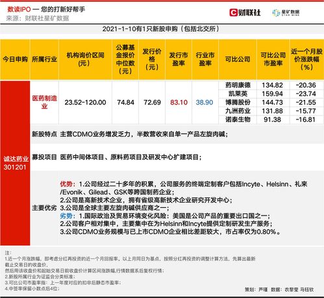Click the 新股特点 row label
324x298 pixels.
[x=44, y=134]
